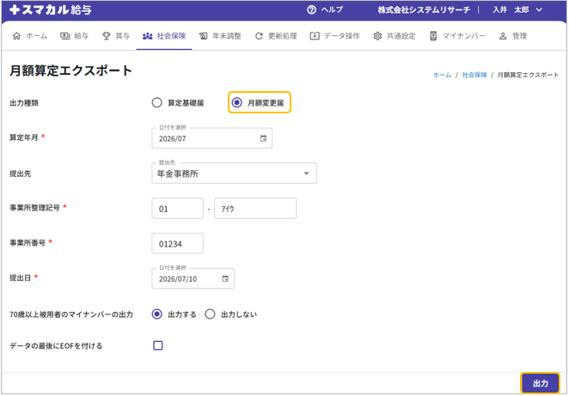Click the 賞与 trophy icon
The width and height of the screenshot is (569, 396).
tap(106, 36)
